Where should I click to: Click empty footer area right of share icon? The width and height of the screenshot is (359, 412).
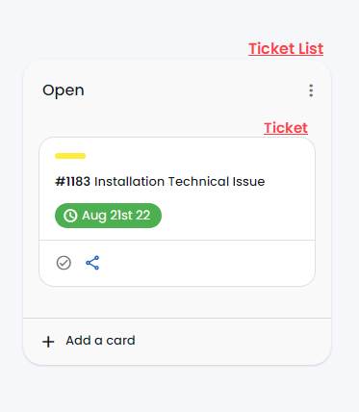[x=205, y=263]
